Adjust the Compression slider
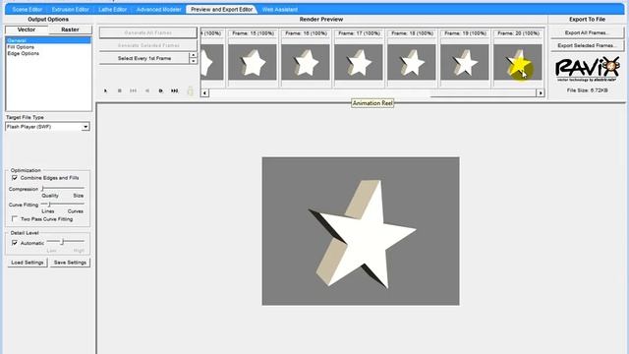The image size is (629, 354). (63, 188)
